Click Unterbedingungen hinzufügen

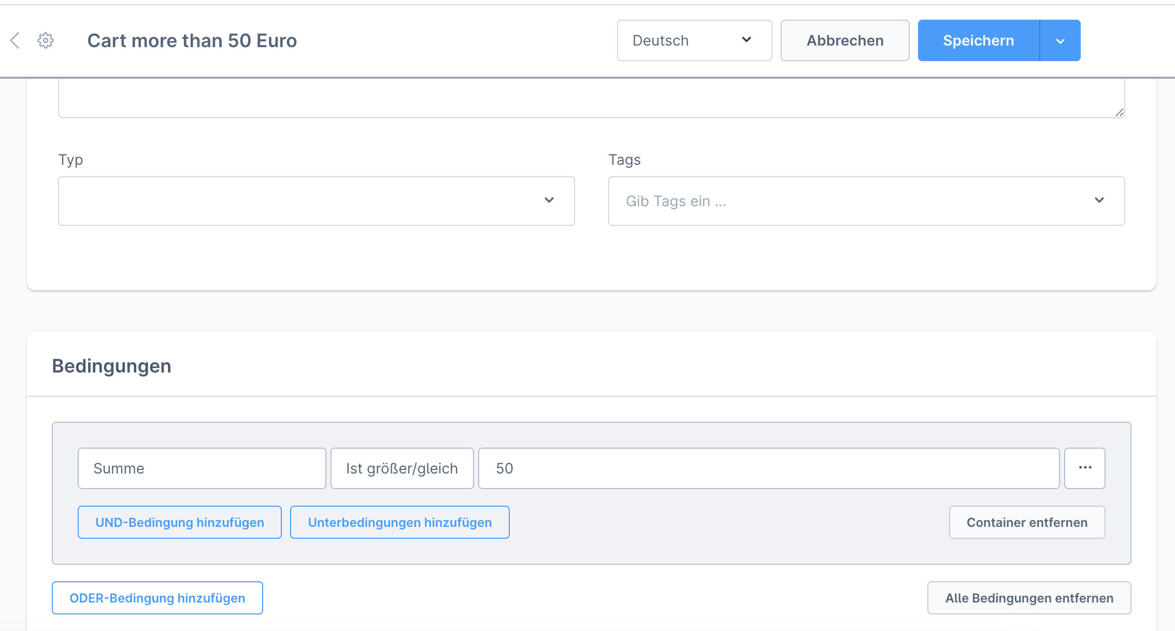pyautogui.click(x=399, y=522)
